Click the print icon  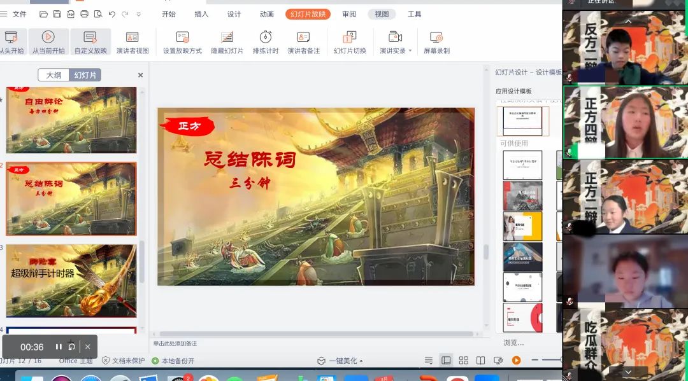pos(84,14)
